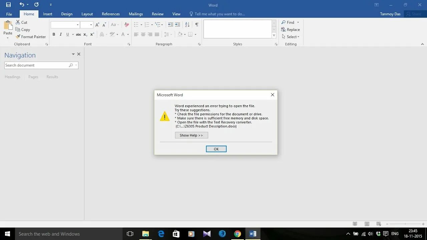Click the Decrease Indent icon
Viewport: 427px width, 240px height.
[170, 25]
